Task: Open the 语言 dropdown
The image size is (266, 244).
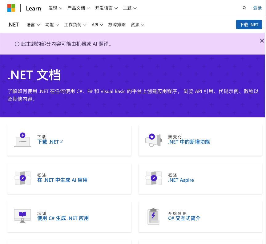Action: pos(33,25)
